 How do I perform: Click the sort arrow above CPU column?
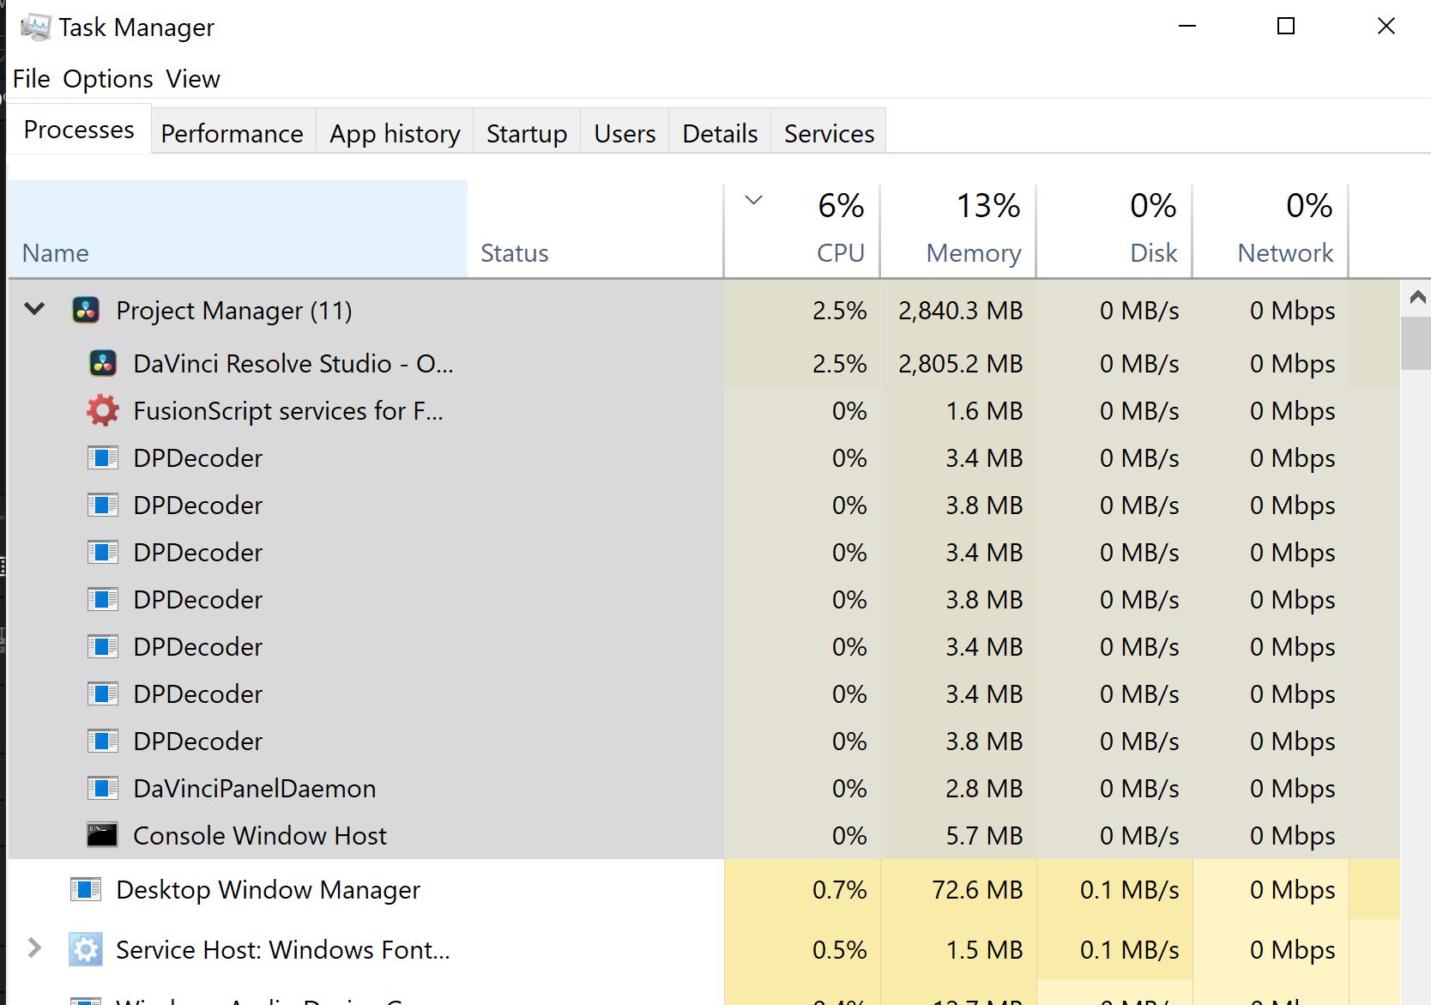click(x=753, y=201)
